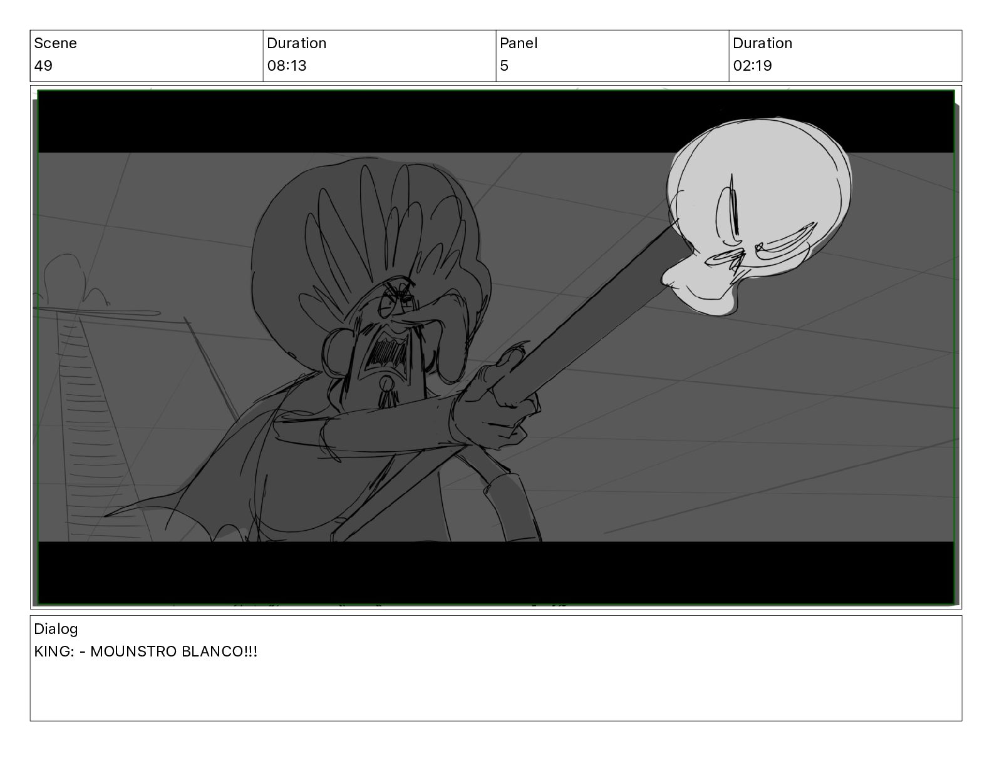Select the scene number 49
Screen dimensions: 992x766
coord(43,66)
